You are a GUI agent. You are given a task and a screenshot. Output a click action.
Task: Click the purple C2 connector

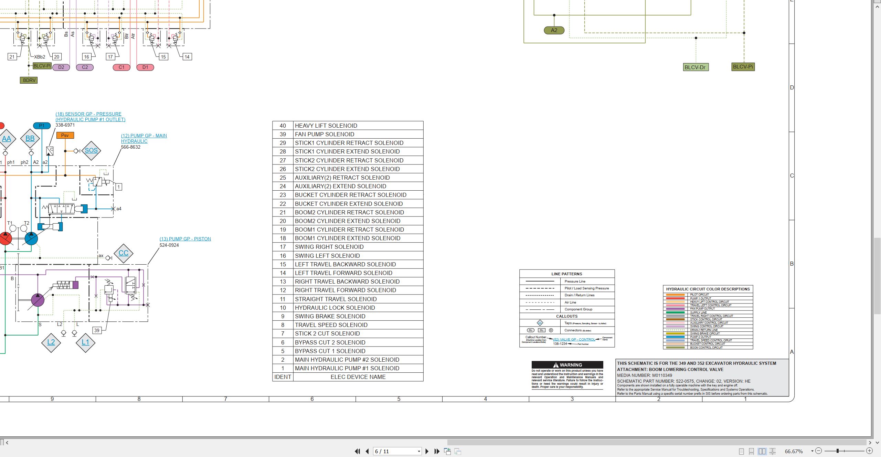(x=85, y=67)
